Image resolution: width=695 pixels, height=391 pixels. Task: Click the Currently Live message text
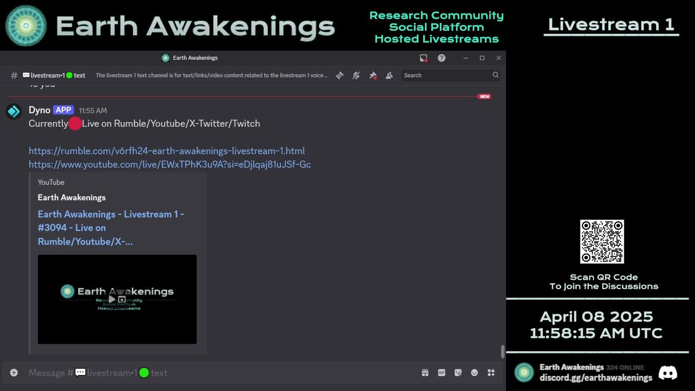(x=144, y=124)
